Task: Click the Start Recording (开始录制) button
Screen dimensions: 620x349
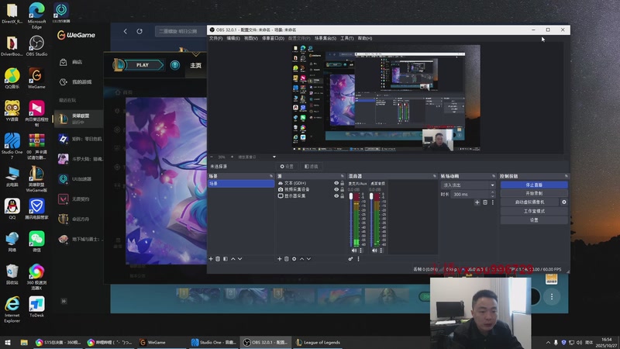Action: (534, 193)
